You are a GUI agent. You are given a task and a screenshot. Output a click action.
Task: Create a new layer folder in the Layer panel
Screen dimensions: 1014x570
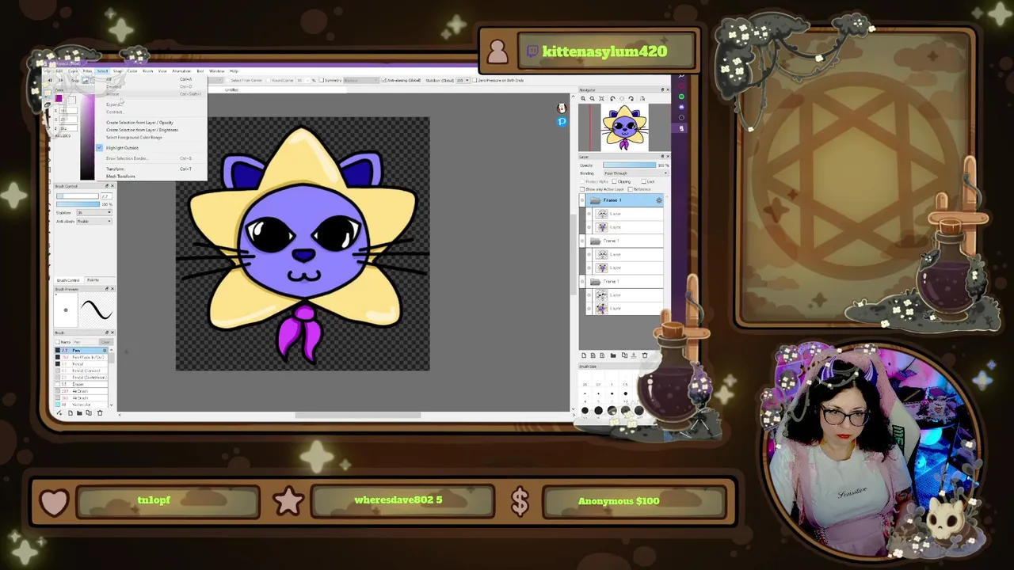[613, 355]
